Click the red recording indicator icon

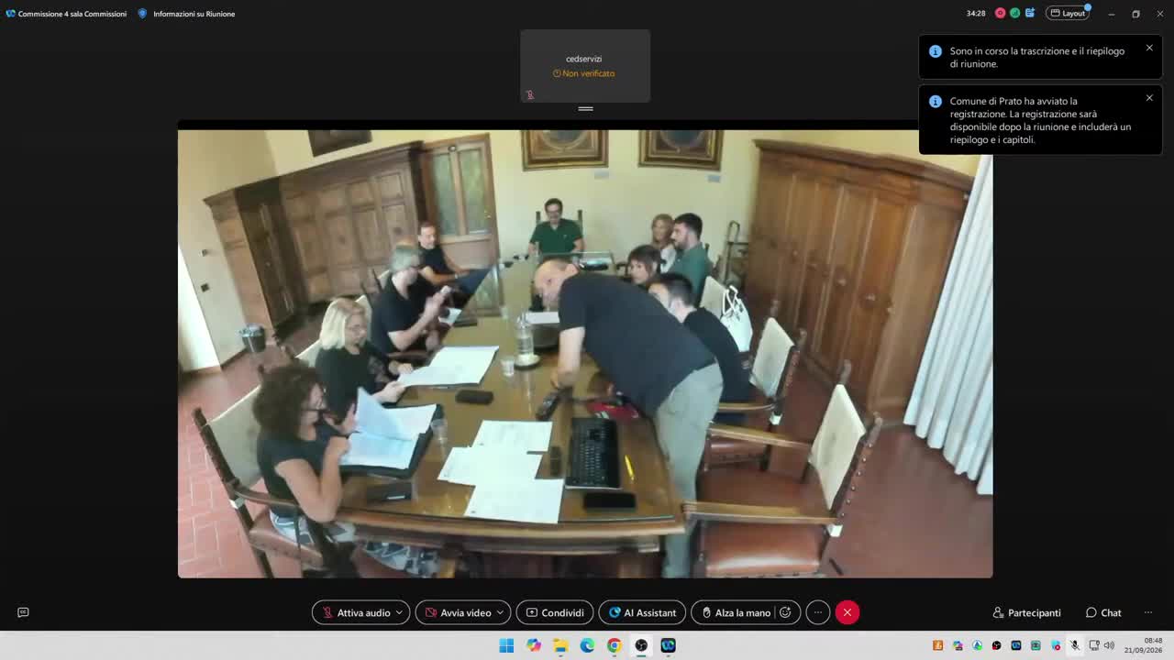click(1001, 13)
